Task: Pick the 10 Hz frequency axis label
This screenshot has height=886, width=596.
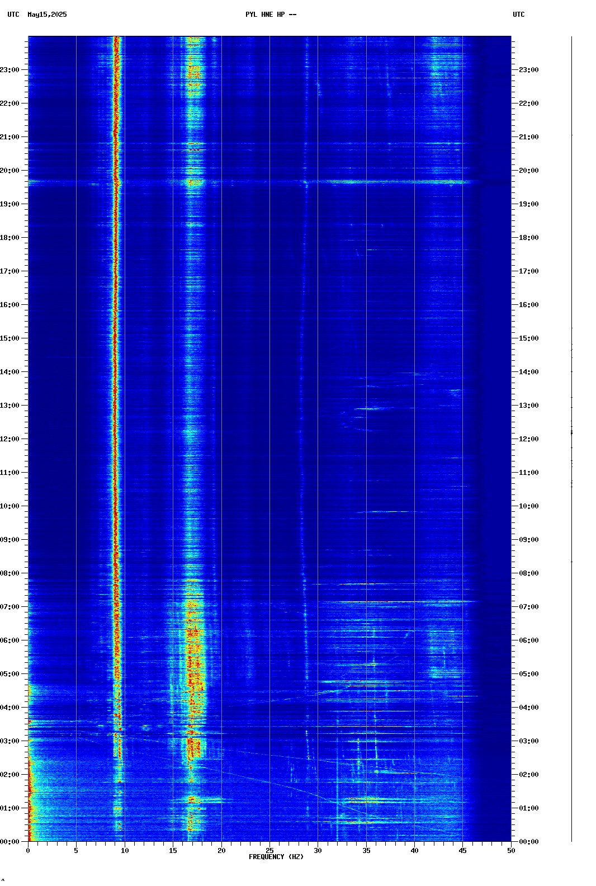Action: [125, 851]
